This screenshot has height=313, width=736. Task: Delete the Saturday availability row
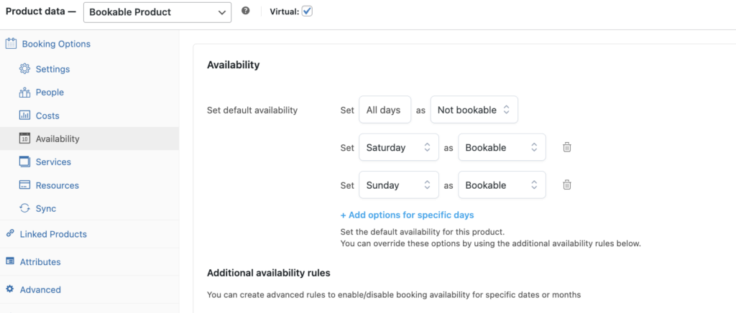coord(566,147)
